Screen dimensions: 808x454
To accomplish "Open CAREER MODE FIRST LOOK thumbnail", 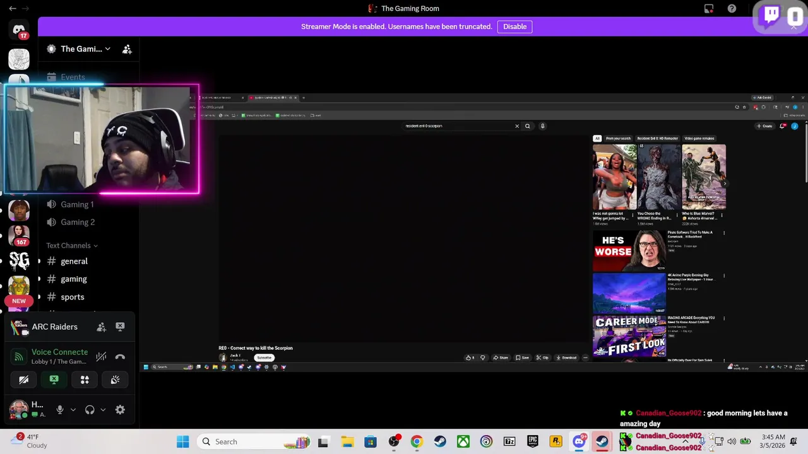I will tap(629, 336).
